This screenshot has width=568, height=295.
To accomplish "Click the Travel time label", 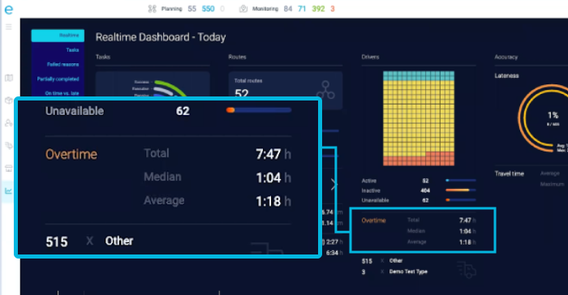I will pos(510,173).
